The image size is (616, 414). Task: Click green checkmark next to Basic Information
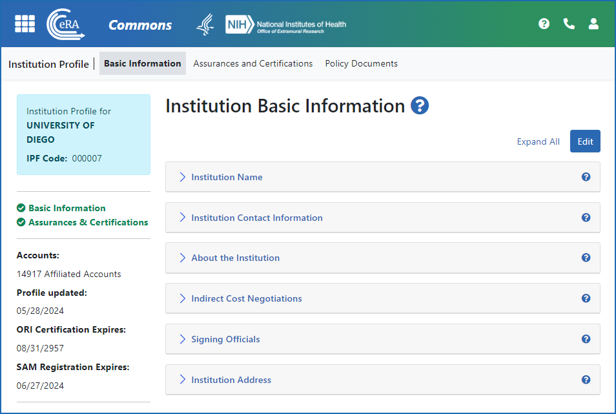point(21,208)
